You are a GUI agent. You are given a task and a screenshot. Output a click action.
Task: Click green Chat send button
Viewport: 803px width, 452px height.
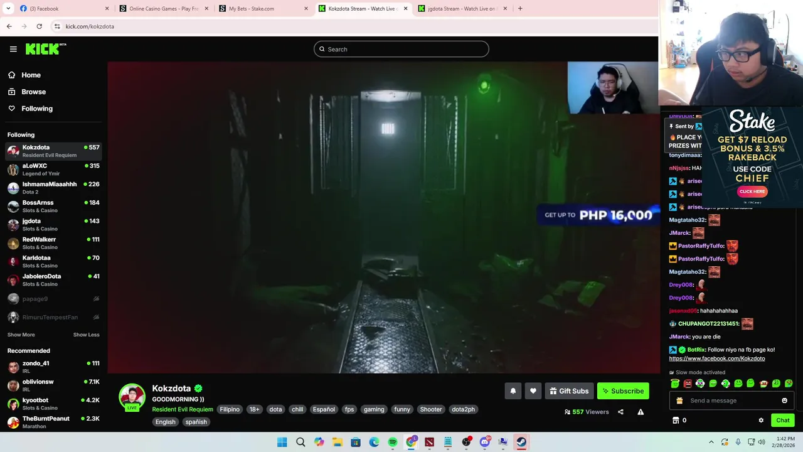pyautogui.click(x=782, y=421)
